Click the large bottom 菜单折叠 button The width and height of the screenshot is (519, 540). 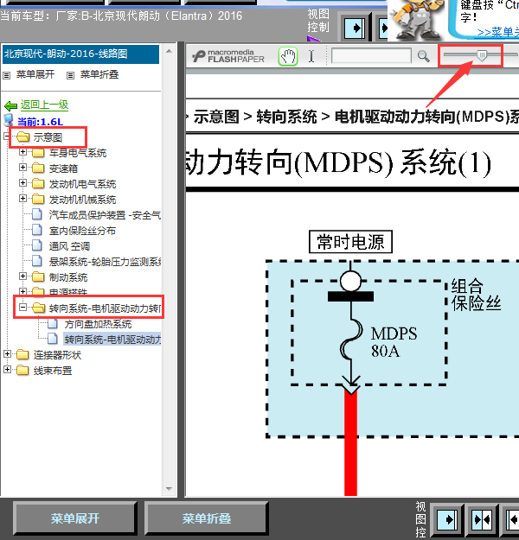coord(206,518)
